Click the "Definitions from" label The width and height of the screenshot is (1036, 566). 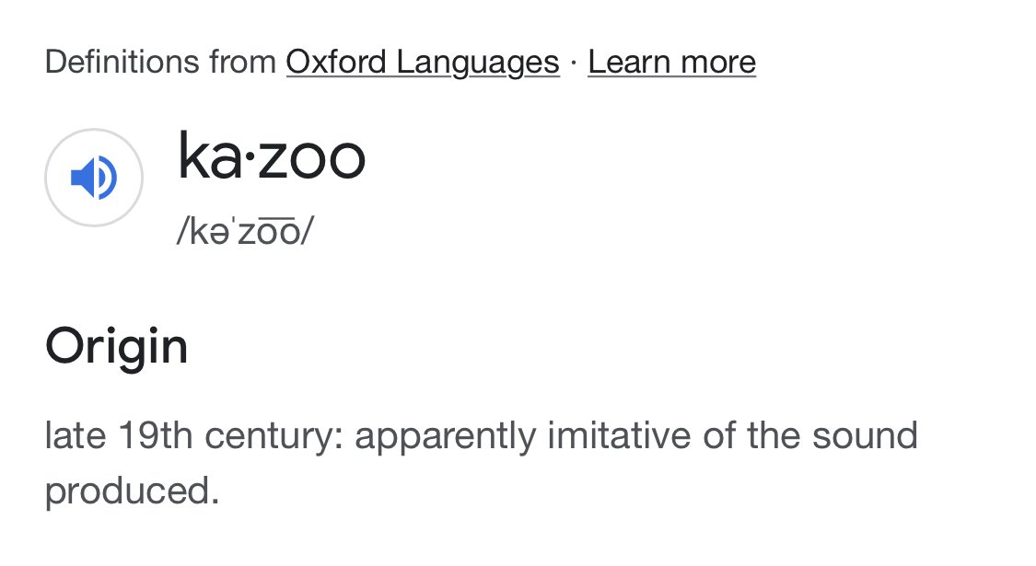point(160,63)
